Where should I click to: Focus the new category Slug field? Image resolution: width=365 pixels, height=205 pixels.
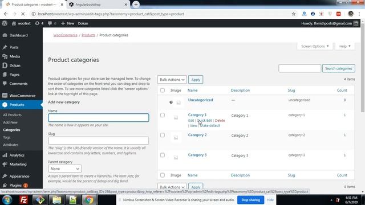[x=99, y=141]
